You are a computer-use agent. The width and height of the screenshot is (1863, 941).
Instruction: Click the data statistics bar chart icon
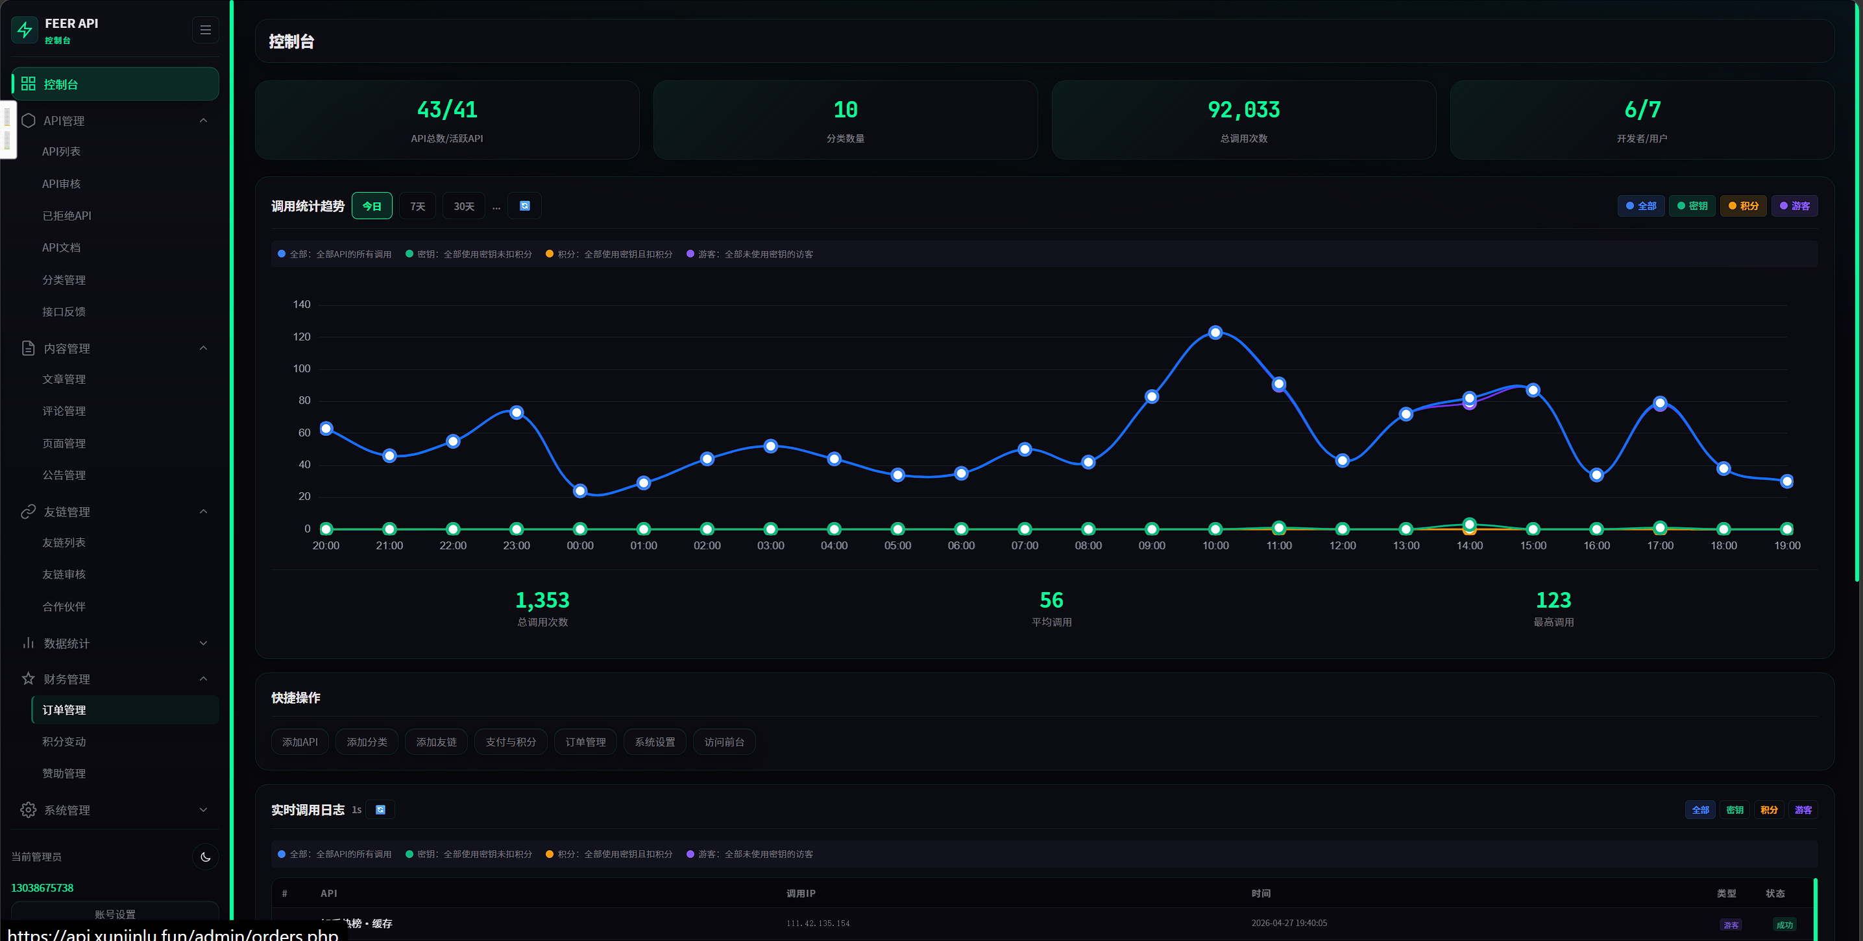click(x=28, y=643)
